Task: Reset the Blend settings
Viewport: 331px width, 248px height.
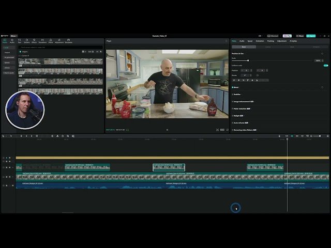Action: coord(322,87)
